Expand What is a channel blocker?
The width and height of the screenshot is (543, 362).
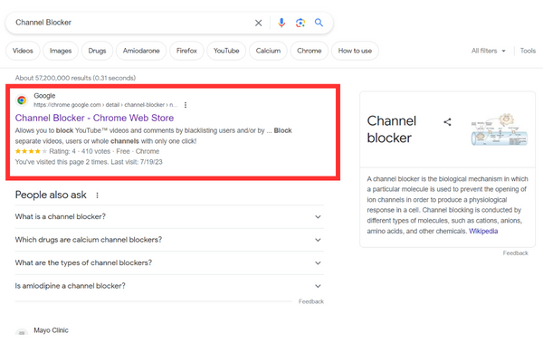169,217
